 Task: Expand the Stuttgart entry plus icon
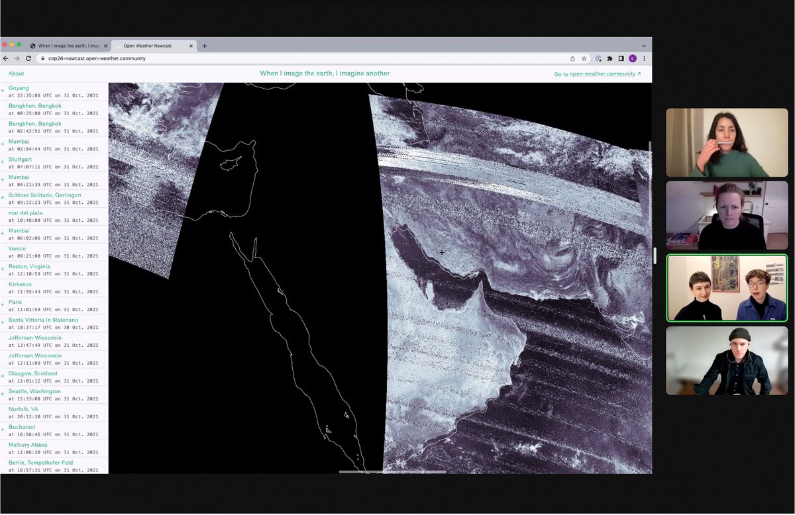tap(3, 163)
